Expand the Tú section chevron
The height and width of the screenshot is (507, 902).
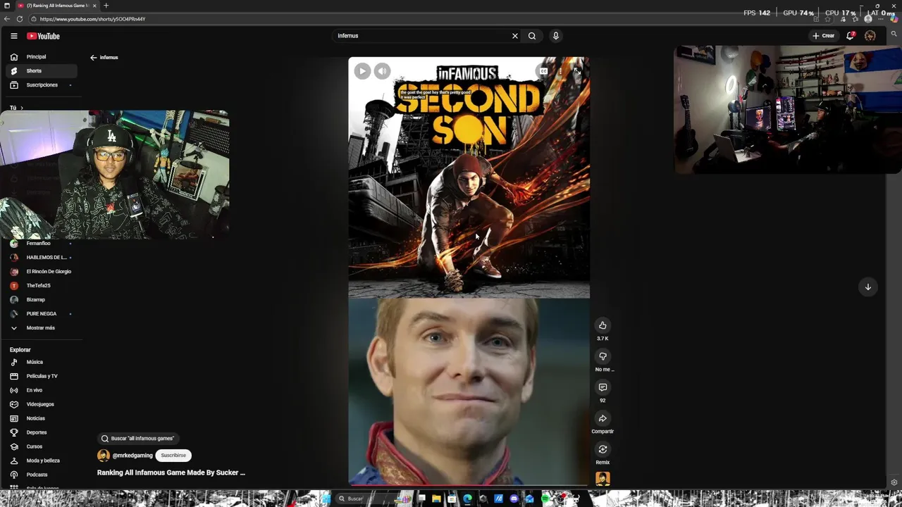(x=21, y=108)
